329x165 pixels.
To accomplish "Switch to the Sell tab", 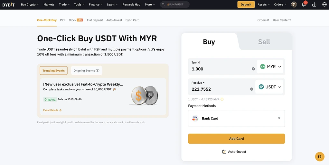I will 264,42.
